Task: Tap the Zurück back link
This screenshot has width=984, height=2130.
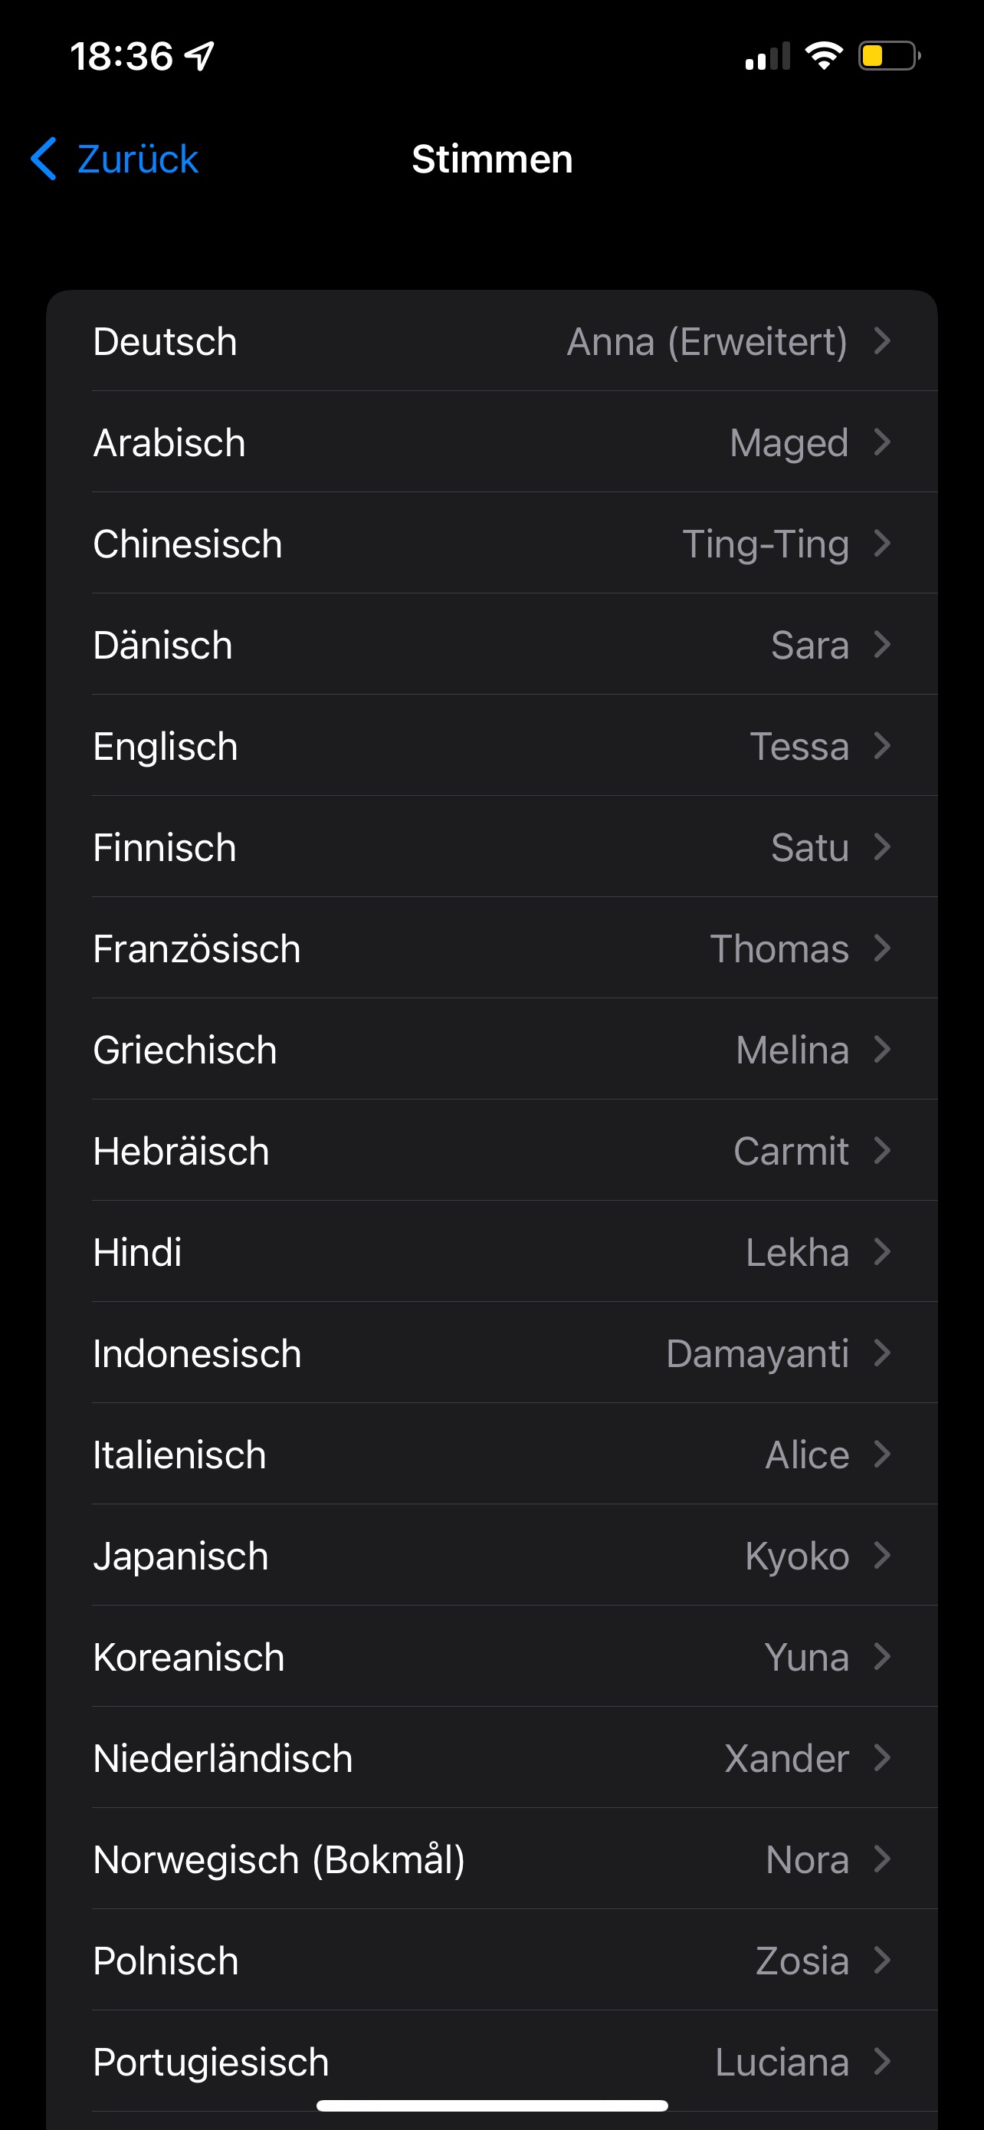Action: [x=137, y=159]
